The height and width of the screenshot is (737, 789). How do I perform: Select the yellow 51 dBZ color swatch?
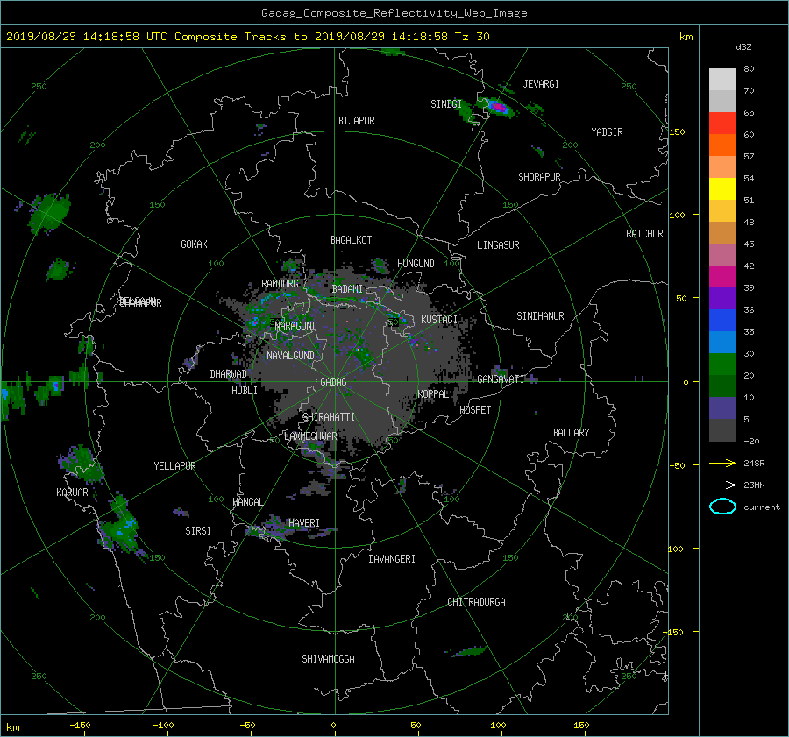pyautogui.click(x=722, y=189)
